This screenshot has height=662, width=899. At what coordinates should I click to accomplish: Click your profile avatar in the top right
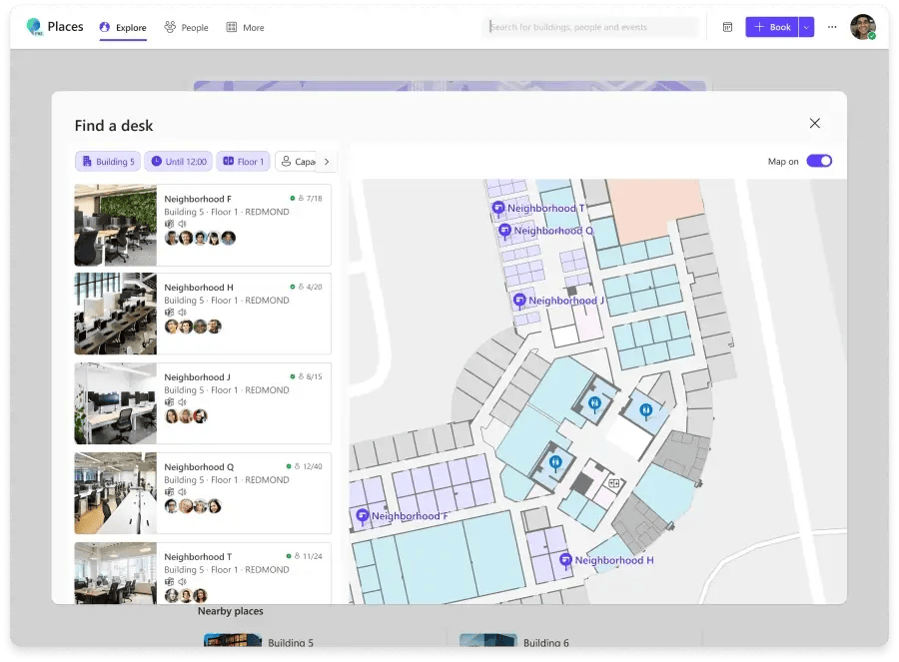(864, 27)
